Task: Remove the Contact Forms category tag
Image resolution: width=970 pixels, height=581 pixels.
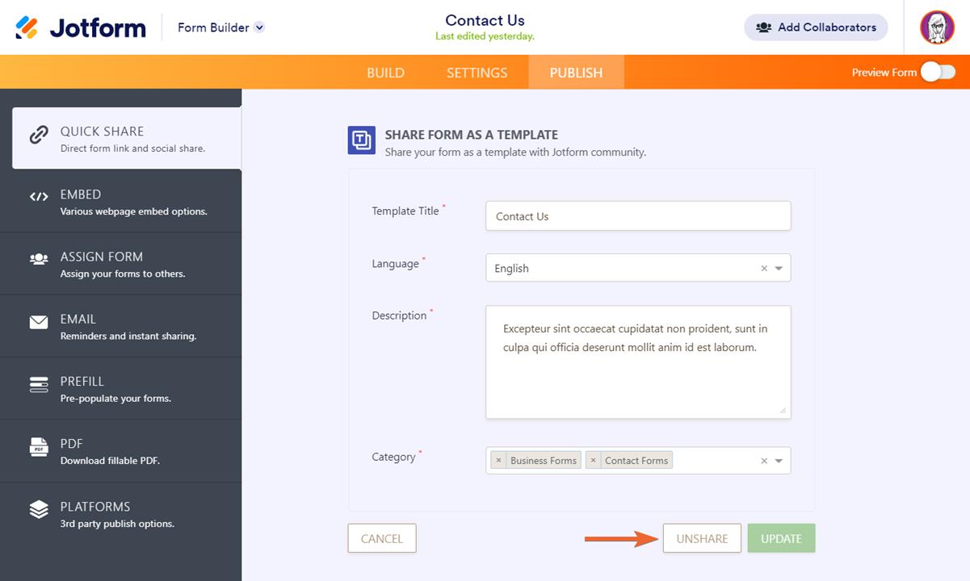Action: (x=594, y=461)
